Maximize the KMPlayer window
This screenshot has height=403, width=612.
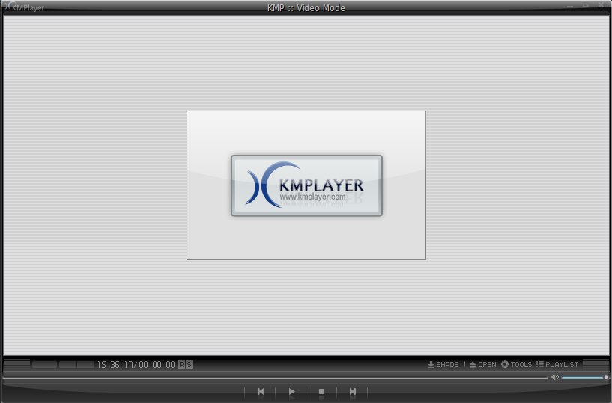click(x=586, y=5)
